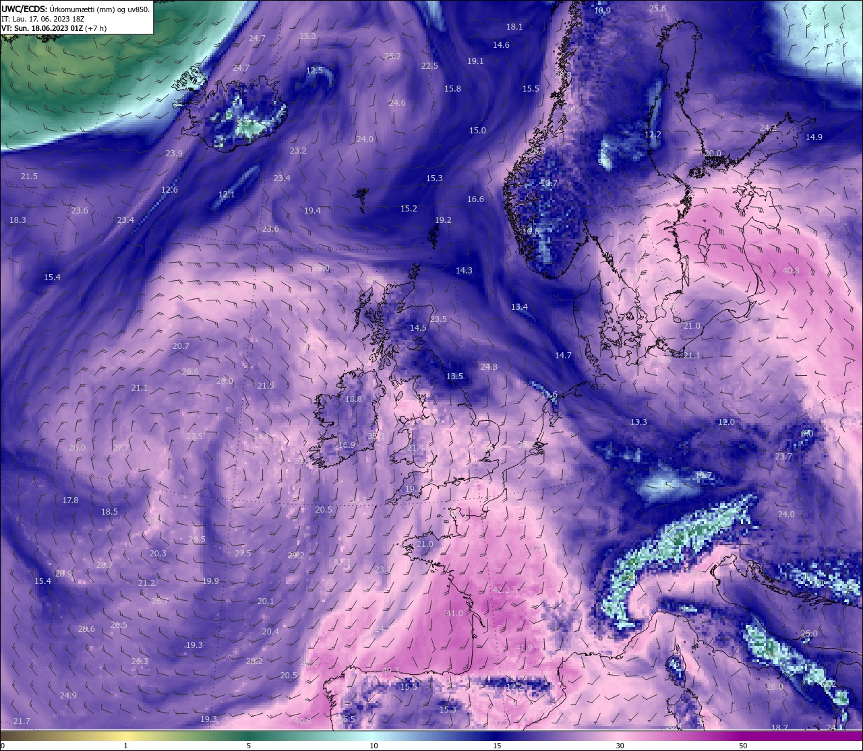Click the 18.7 value at bottom right

pyautogui.click(x=779, y=728)
